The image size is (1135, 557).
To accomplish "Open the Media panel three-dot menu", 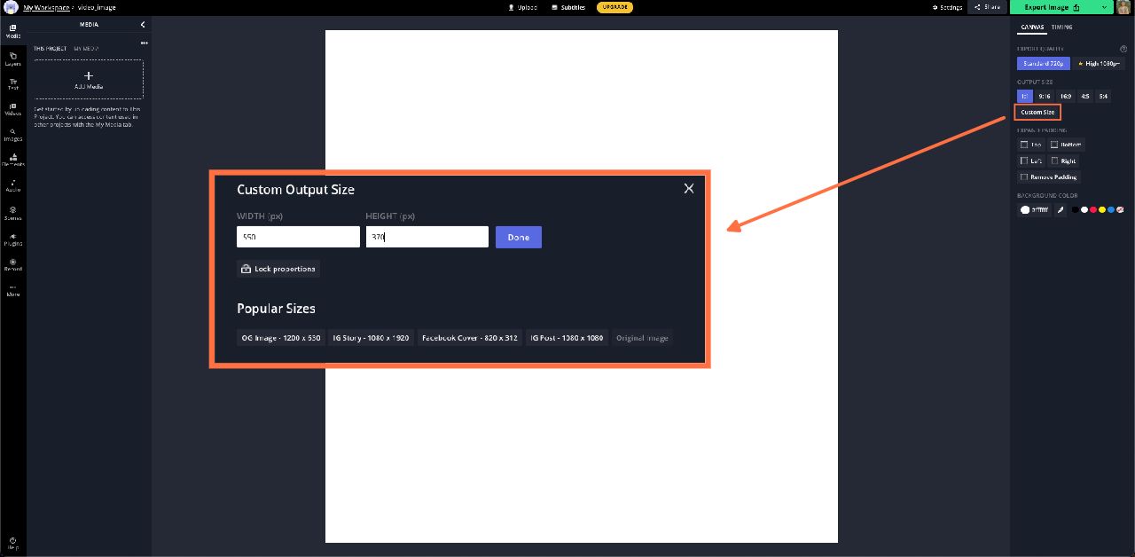I will click(145, 43).
